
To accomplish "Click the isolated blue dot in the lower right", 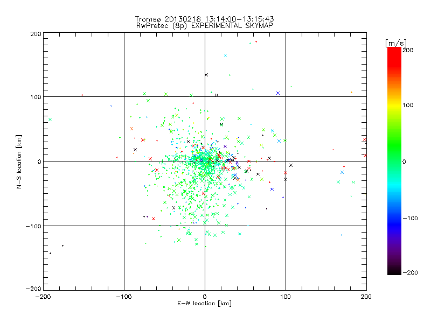I will click(x=342, y=235).
